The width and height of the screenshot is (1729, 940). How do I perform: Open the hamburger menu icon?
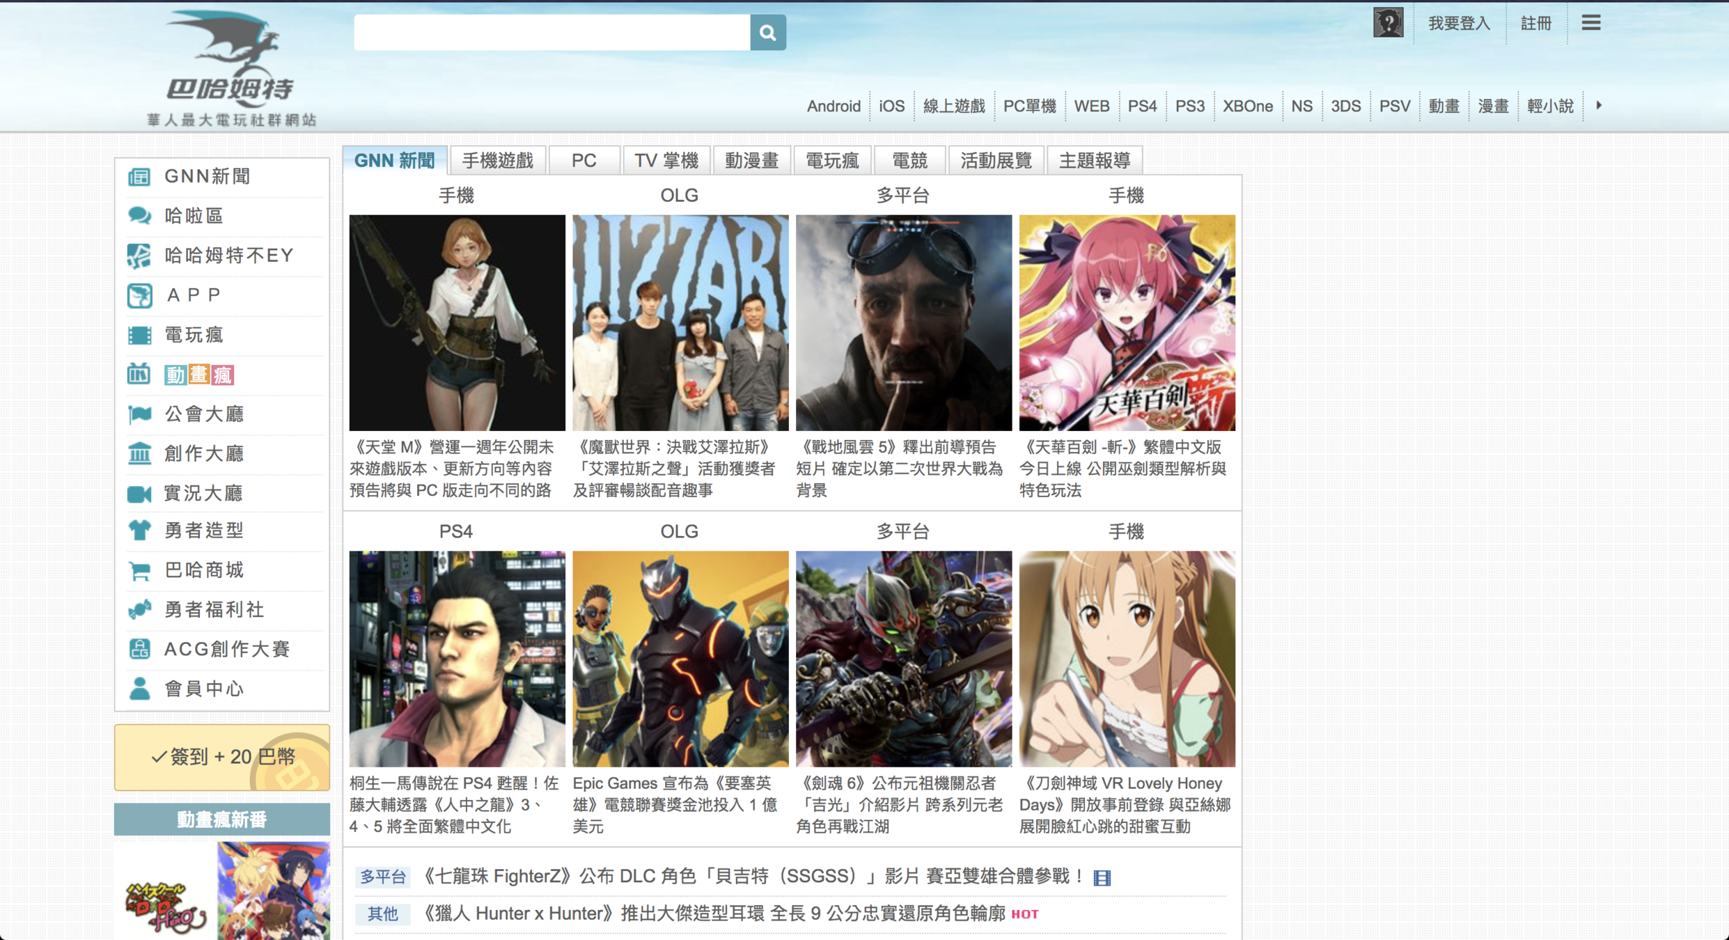pos(1590,23)
